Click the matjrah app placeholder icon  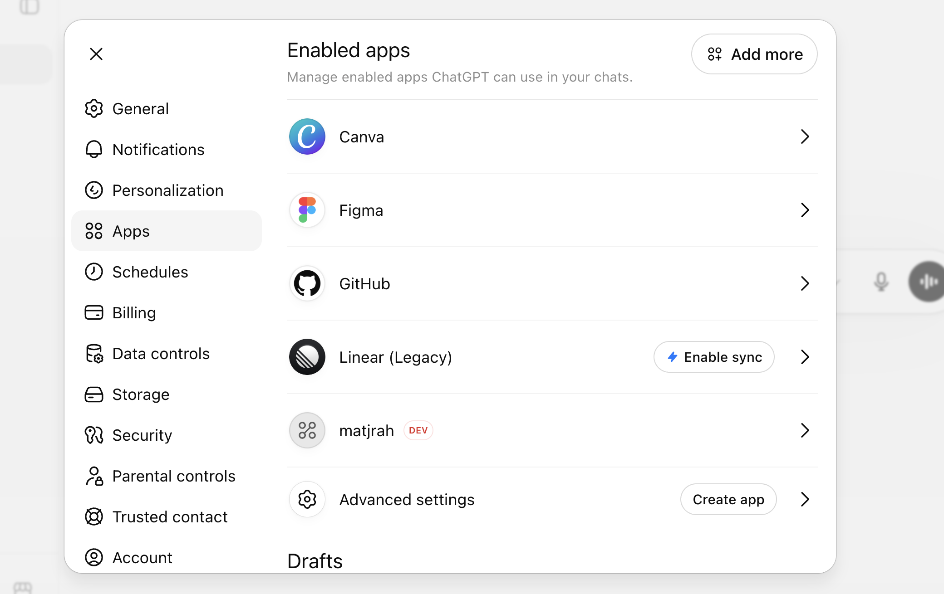click(307, 430)
